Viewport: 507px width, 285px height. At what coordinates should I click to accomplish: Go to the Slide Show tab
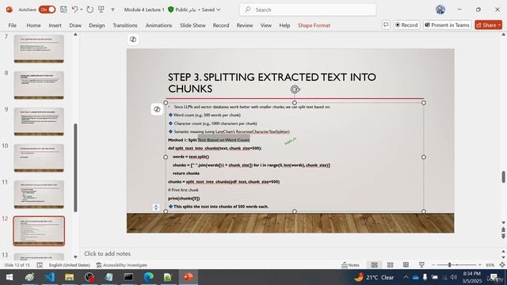(193, 25)
